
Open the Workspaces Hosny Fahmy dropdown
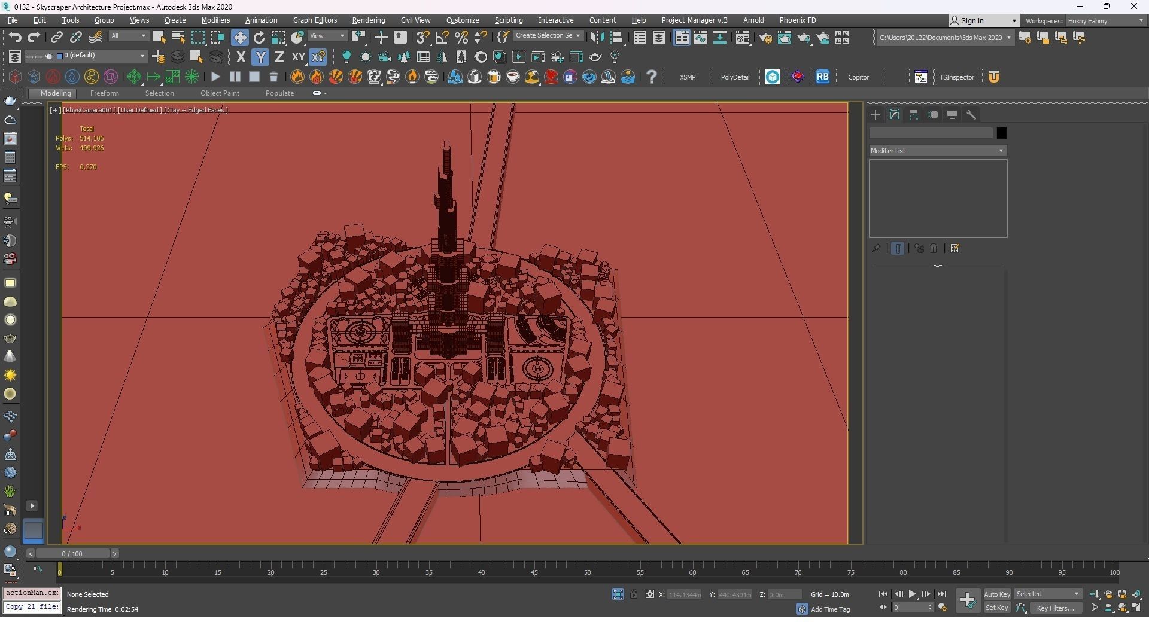click(x=1105, y=21)
